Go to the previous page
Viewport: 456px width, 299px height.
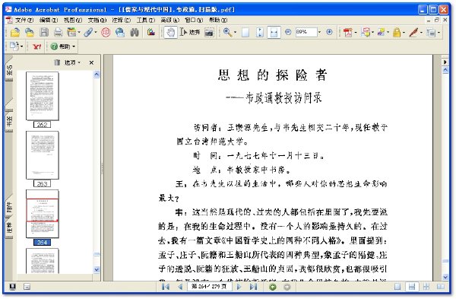coord(180,287)
